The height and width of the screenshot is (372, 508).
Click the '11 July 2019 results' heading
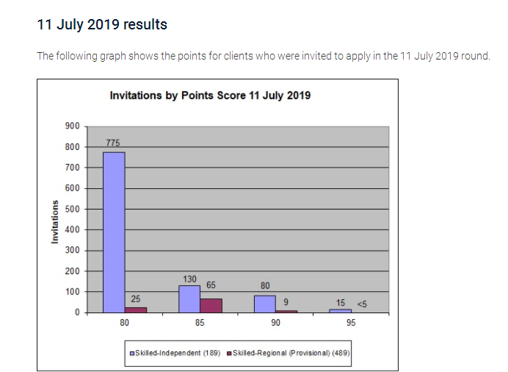(102, 25)
